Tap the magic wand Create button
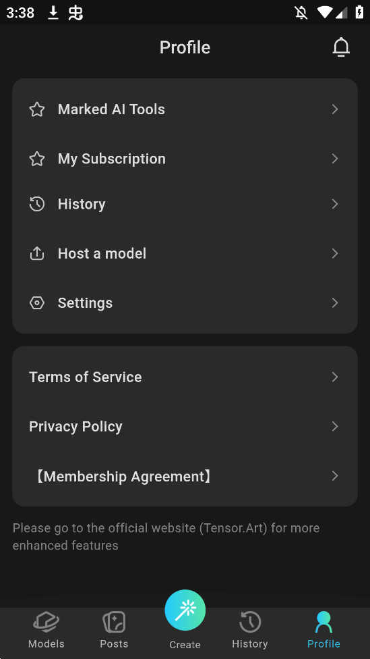Viewport: 370px width, 659px height. pos(185,610)
